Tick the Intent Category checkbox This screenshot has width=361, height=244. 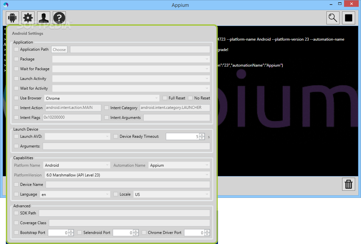point(107,108)
